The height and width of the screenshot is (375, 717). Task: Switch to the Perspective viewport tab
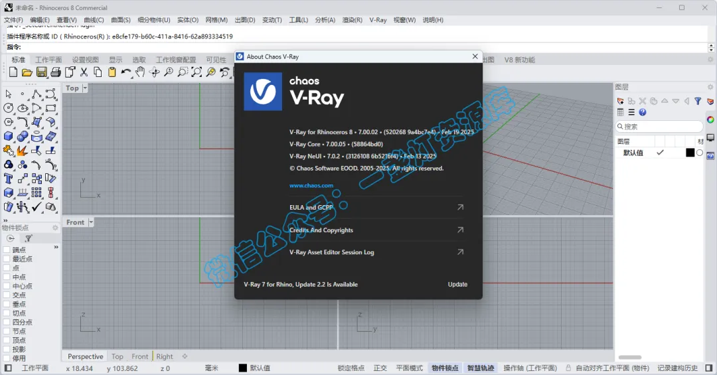coord(86,356)
